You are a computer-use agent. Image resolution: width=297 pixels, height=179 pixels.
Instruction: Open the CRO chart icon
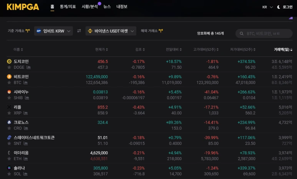coord(26,128)
